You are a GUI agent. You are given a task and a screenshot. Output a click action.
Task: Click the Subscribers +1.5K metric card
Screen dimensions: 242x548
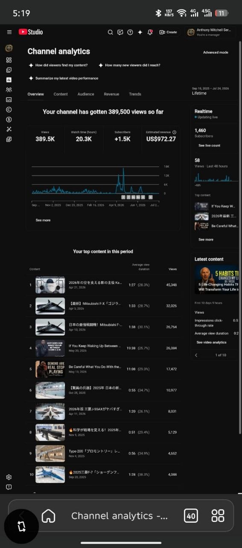[x=122, y=137]
